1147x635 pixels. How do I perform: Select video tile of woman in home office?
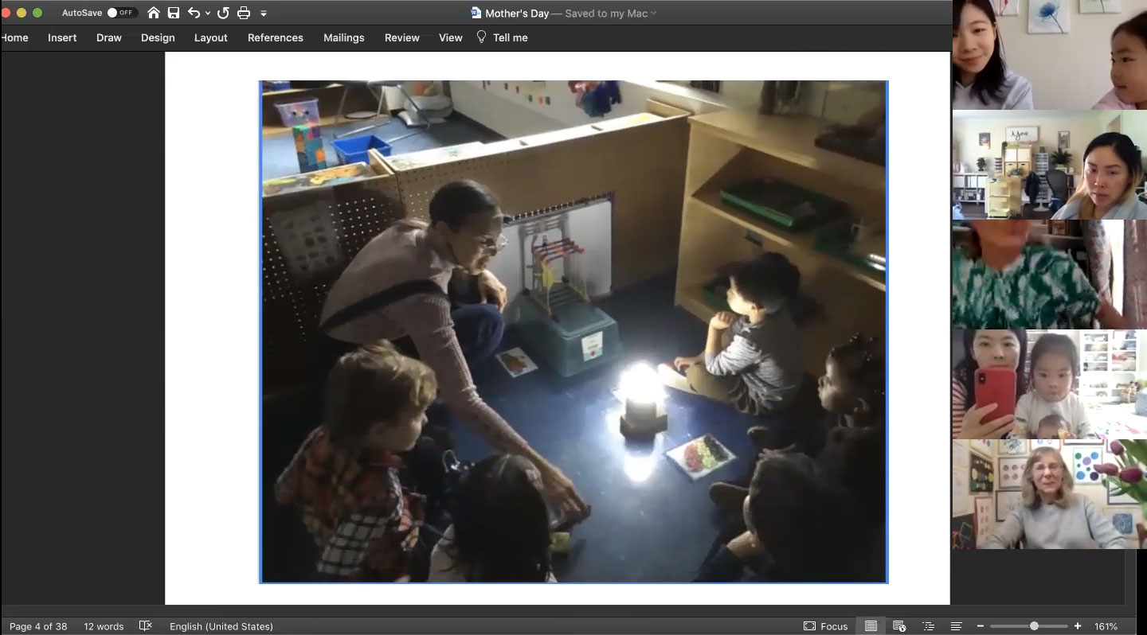(x=1049, y=165)
